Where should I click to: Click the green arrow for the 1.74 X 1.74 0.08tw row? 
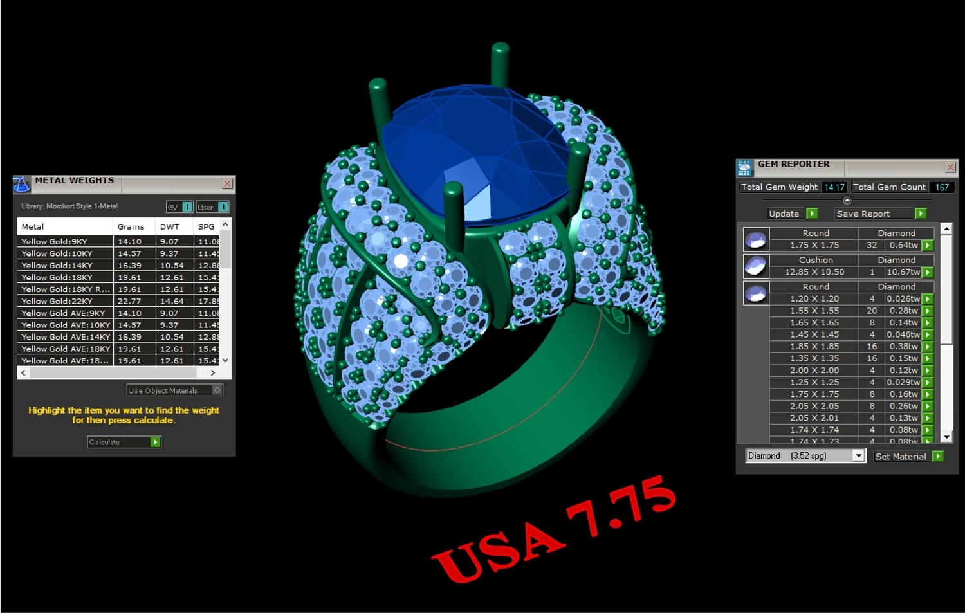928,430
